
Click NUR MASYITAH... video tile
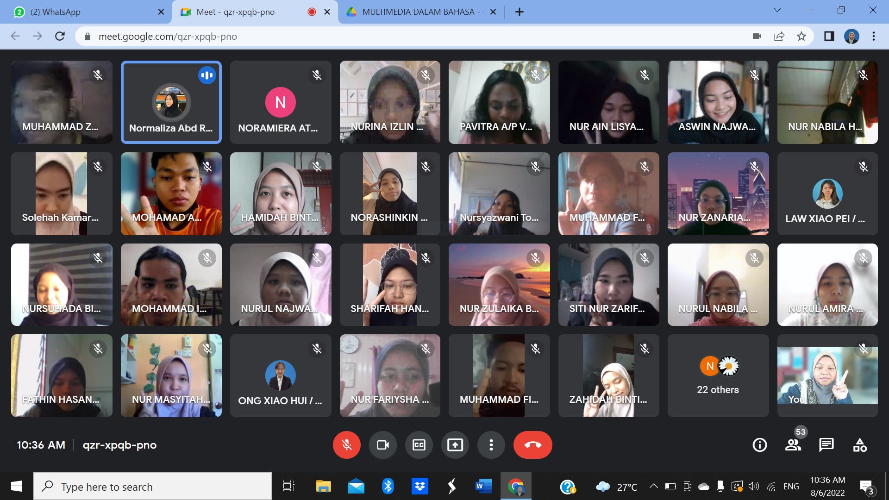click(171, 375)
